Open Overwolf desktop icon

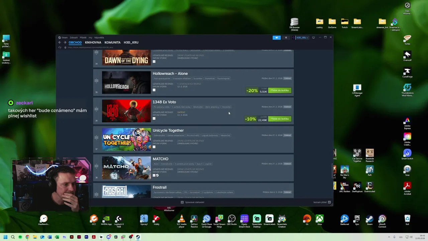407,56
